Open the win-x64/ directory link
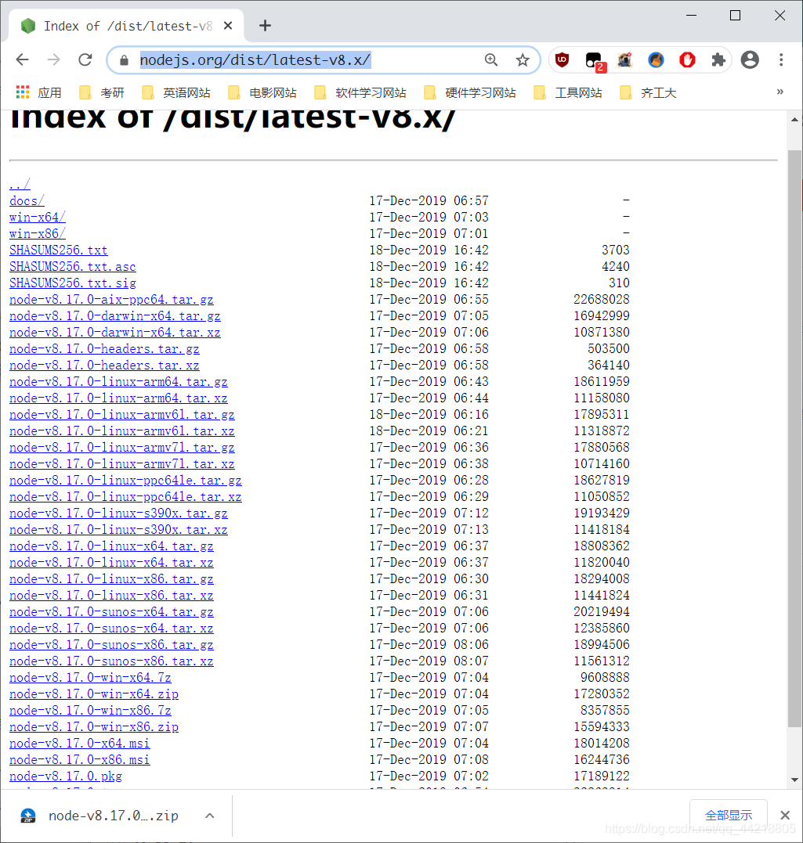803x843 pixels. [x=38, y=217]
